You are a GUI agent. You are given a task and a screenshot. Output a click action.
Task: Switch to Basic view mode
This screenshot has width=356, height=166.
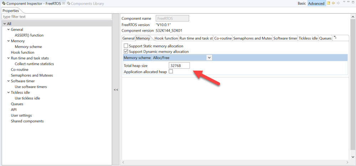[302, 4]
